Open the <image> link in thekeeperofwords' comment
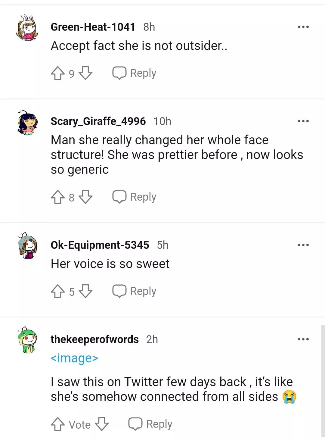Screen dimensions: 325x441 [74, 358]
